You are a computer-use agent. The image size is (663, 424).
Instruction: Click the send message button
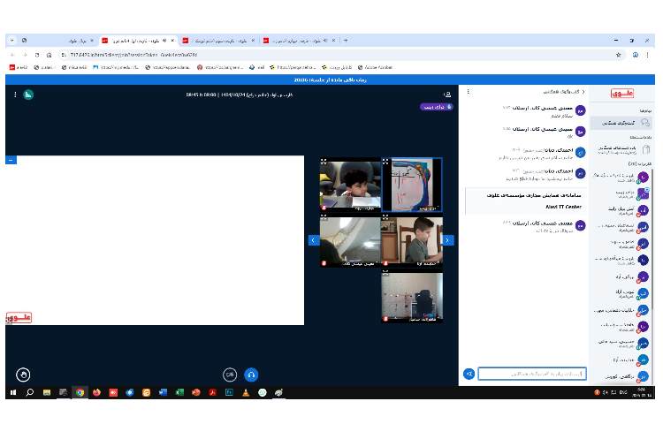tap(469, 374)
